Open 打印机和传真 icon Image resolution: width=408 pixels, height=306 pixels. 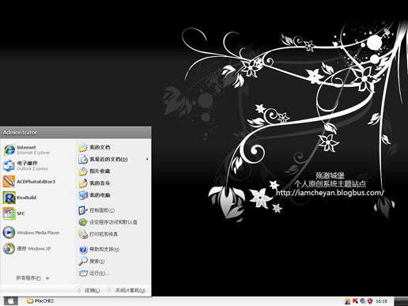83,234
